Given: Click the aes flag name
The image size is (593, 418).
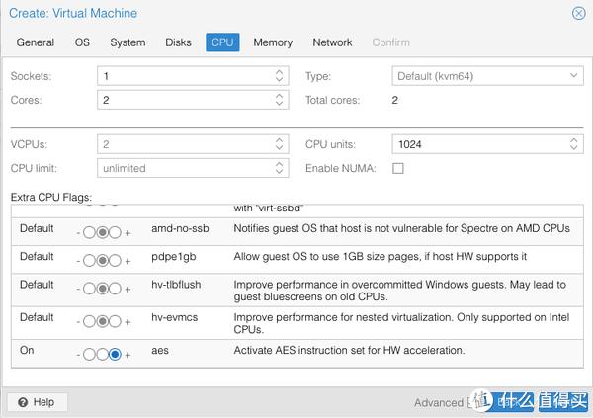Looking at the screenshot, I should (160, 350).
